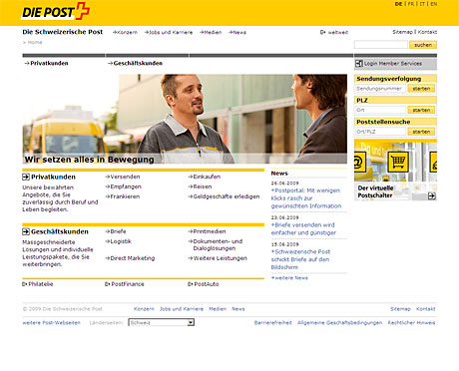This screenshot has width=459, height=371.
Task: Open footer Jobs und Karriere link
Action: [x=182, y=309]
